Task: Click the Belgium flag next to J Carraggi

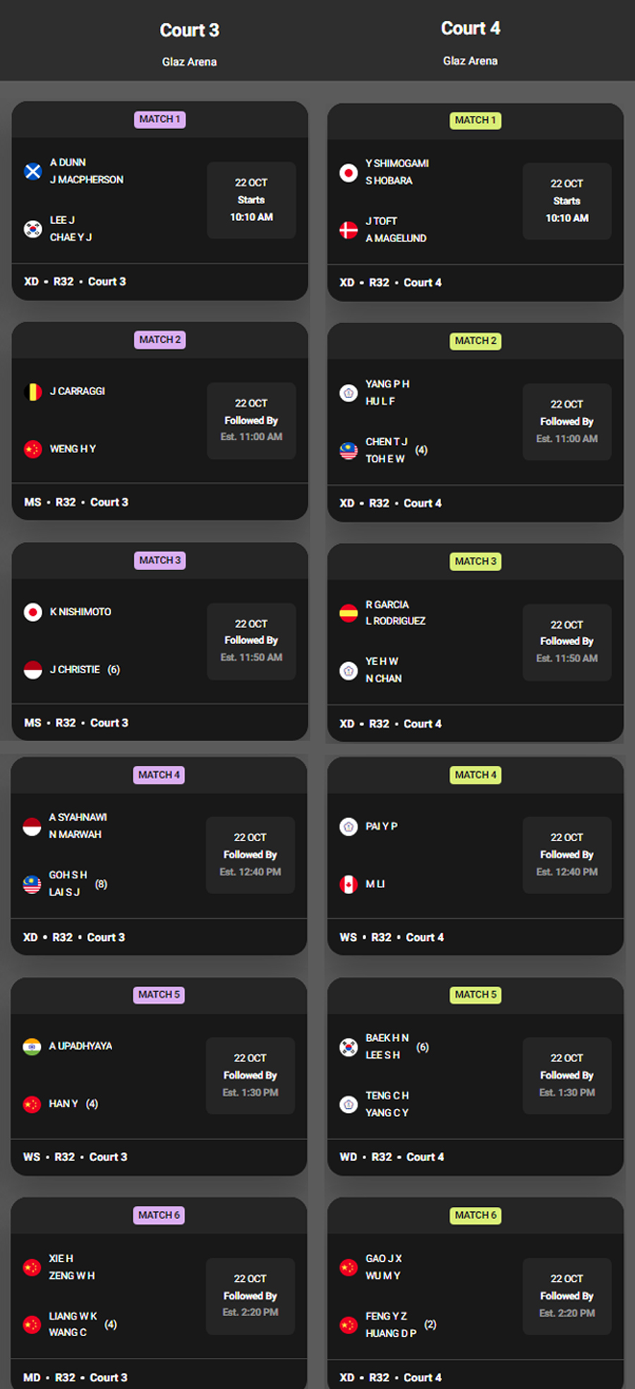Action: 33,392
